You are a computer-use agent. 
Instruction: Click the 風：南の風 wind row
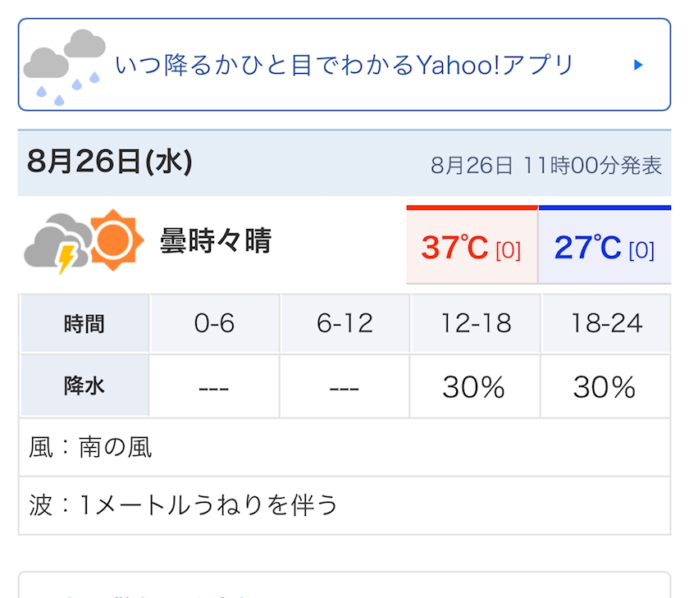point(344,447)
